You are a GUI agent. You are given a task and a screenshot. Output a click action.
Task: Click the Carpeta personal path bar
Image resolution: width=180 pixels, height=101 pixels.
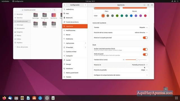tap(35, 10)
